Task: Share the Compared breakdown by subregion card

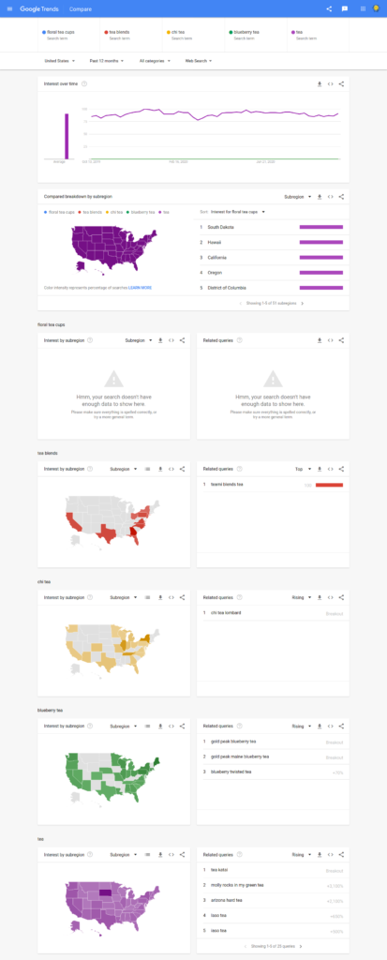Action: click(341, 197)
